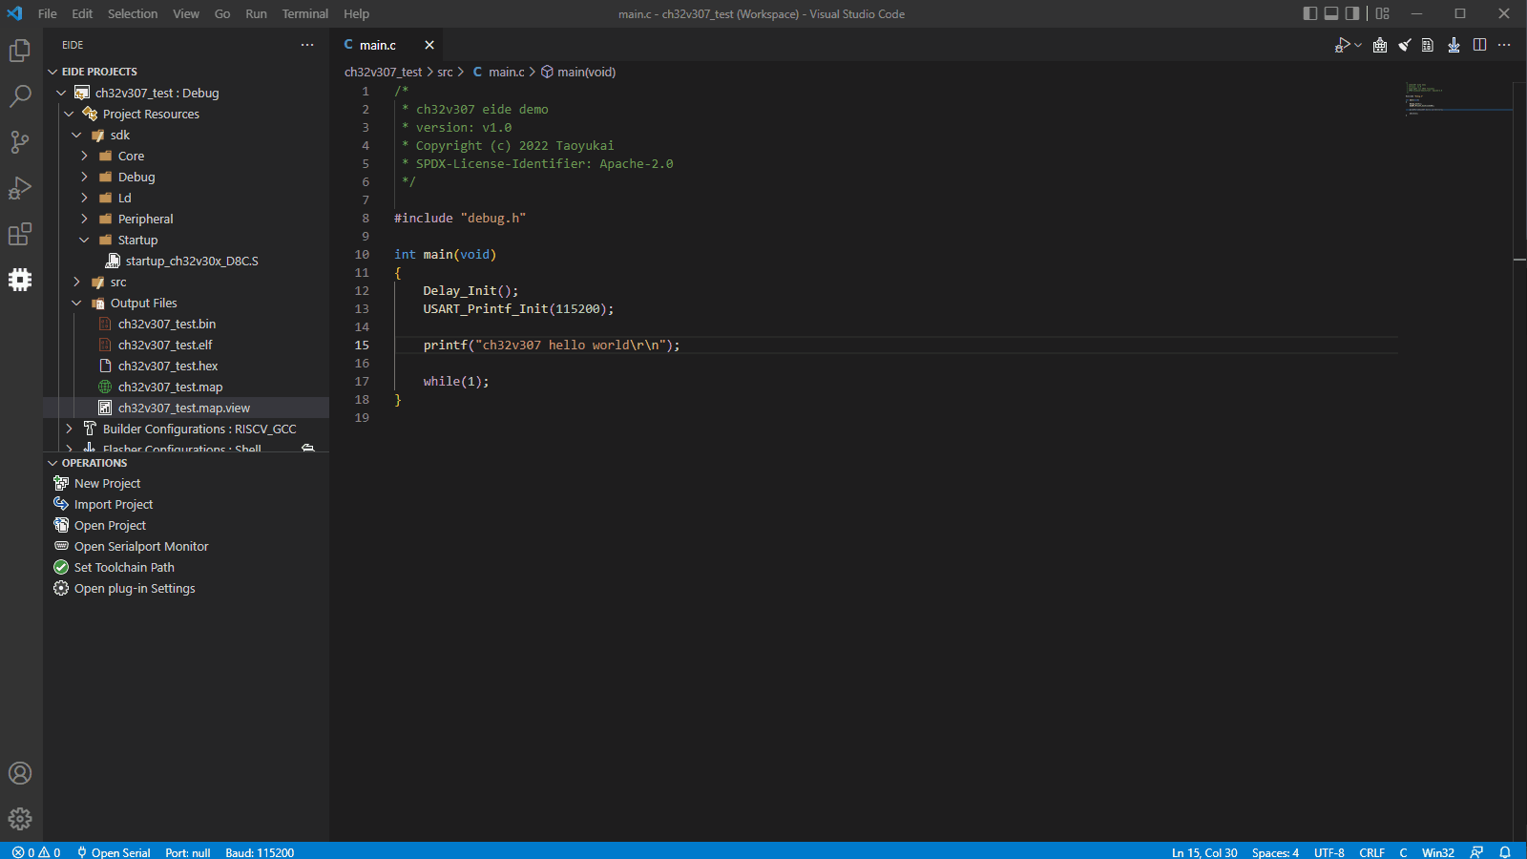Image resolution: width=1527 pixels, height=859 pixels.
Task: Collapse the EIDE PROJECTS section
Action: click(52, 72)
